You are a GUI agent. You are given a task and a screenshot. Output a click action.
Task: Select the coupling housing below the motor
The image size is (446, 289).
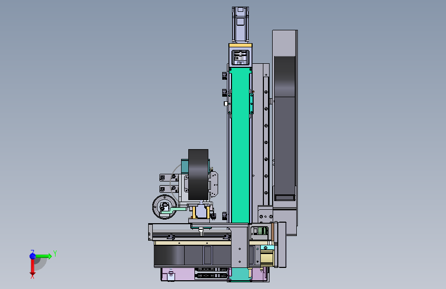240,57
